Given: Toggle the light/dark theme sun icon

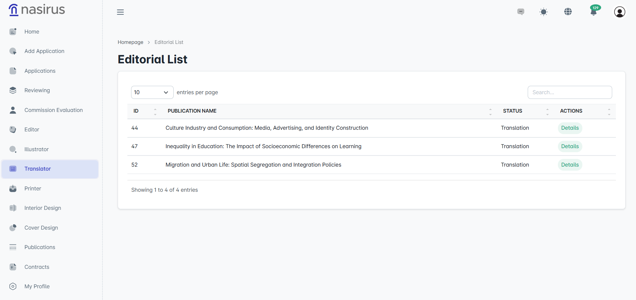Looking at the screenshot, I should point(543,12).
